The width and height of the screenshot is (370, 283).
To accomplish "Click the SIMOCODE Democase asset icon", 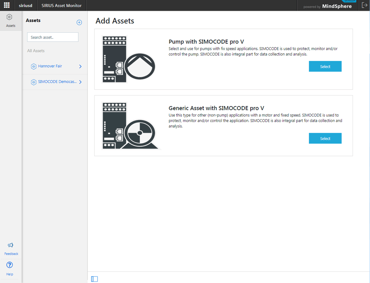I will [x=34, y=82].
